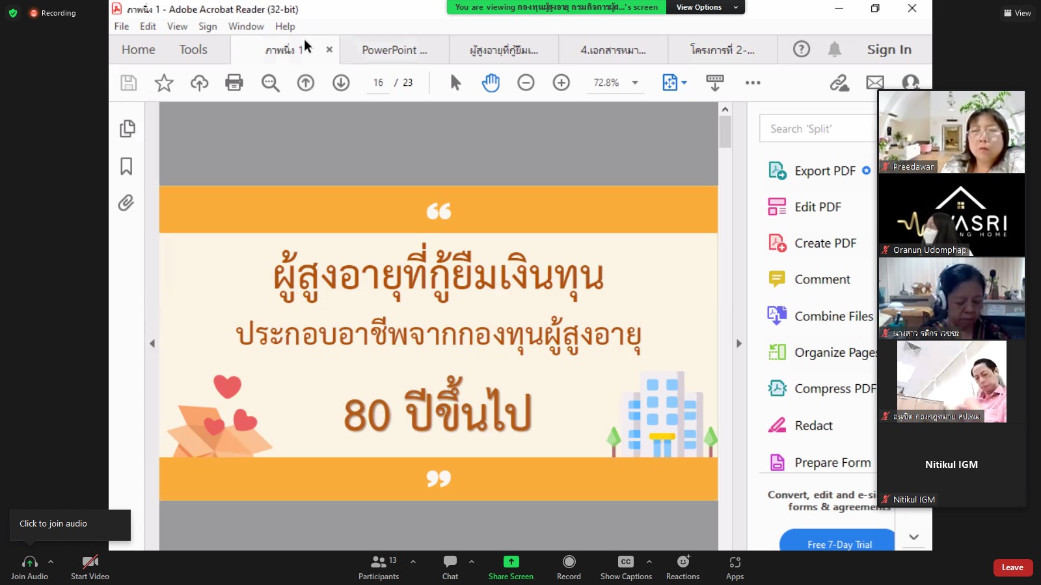Go to next page arrow
This screenshot has height=585, width=1041.
[x=341, y=83]
